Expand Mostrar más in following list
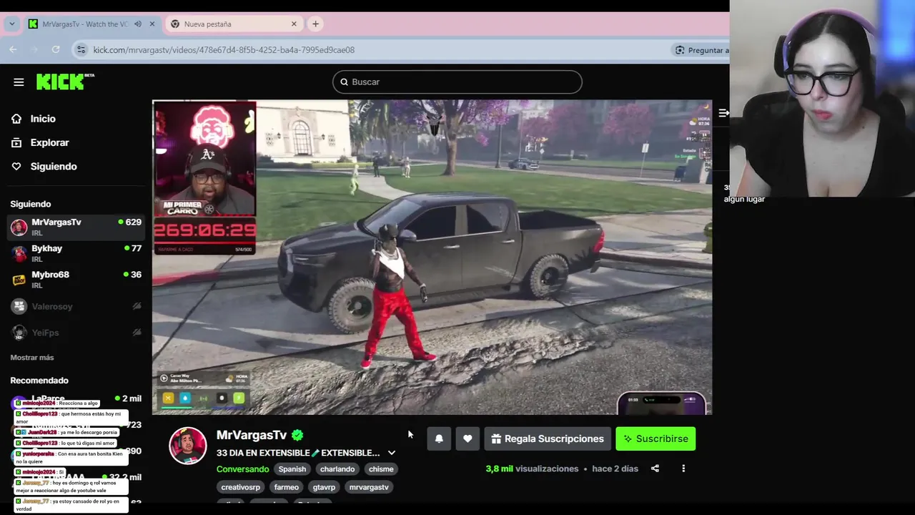Screen dimensions: 915x515 tap(32, 357)
